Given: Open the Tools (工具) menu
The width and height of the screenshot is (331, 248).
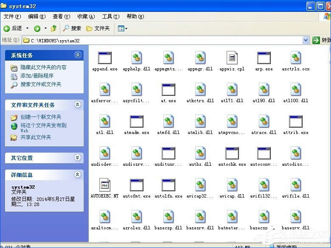Looking at the screenshot, I should pyautogui.click(x=110, y=17).
